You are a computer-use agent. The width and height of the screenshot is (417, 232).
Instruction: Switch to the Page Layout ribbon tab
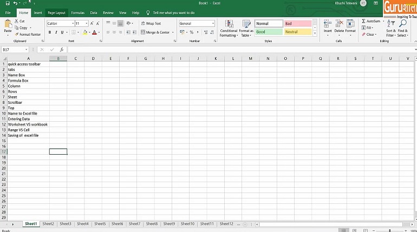tap(56, 12)
